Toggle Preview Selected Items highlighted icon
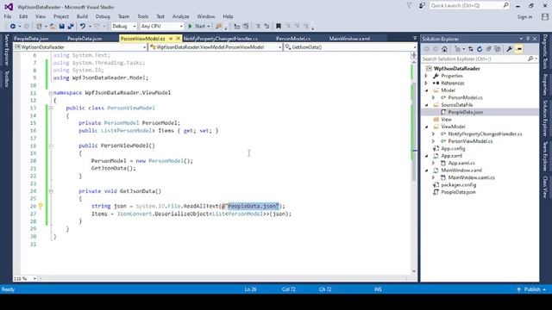 click(x=518, y=49)
